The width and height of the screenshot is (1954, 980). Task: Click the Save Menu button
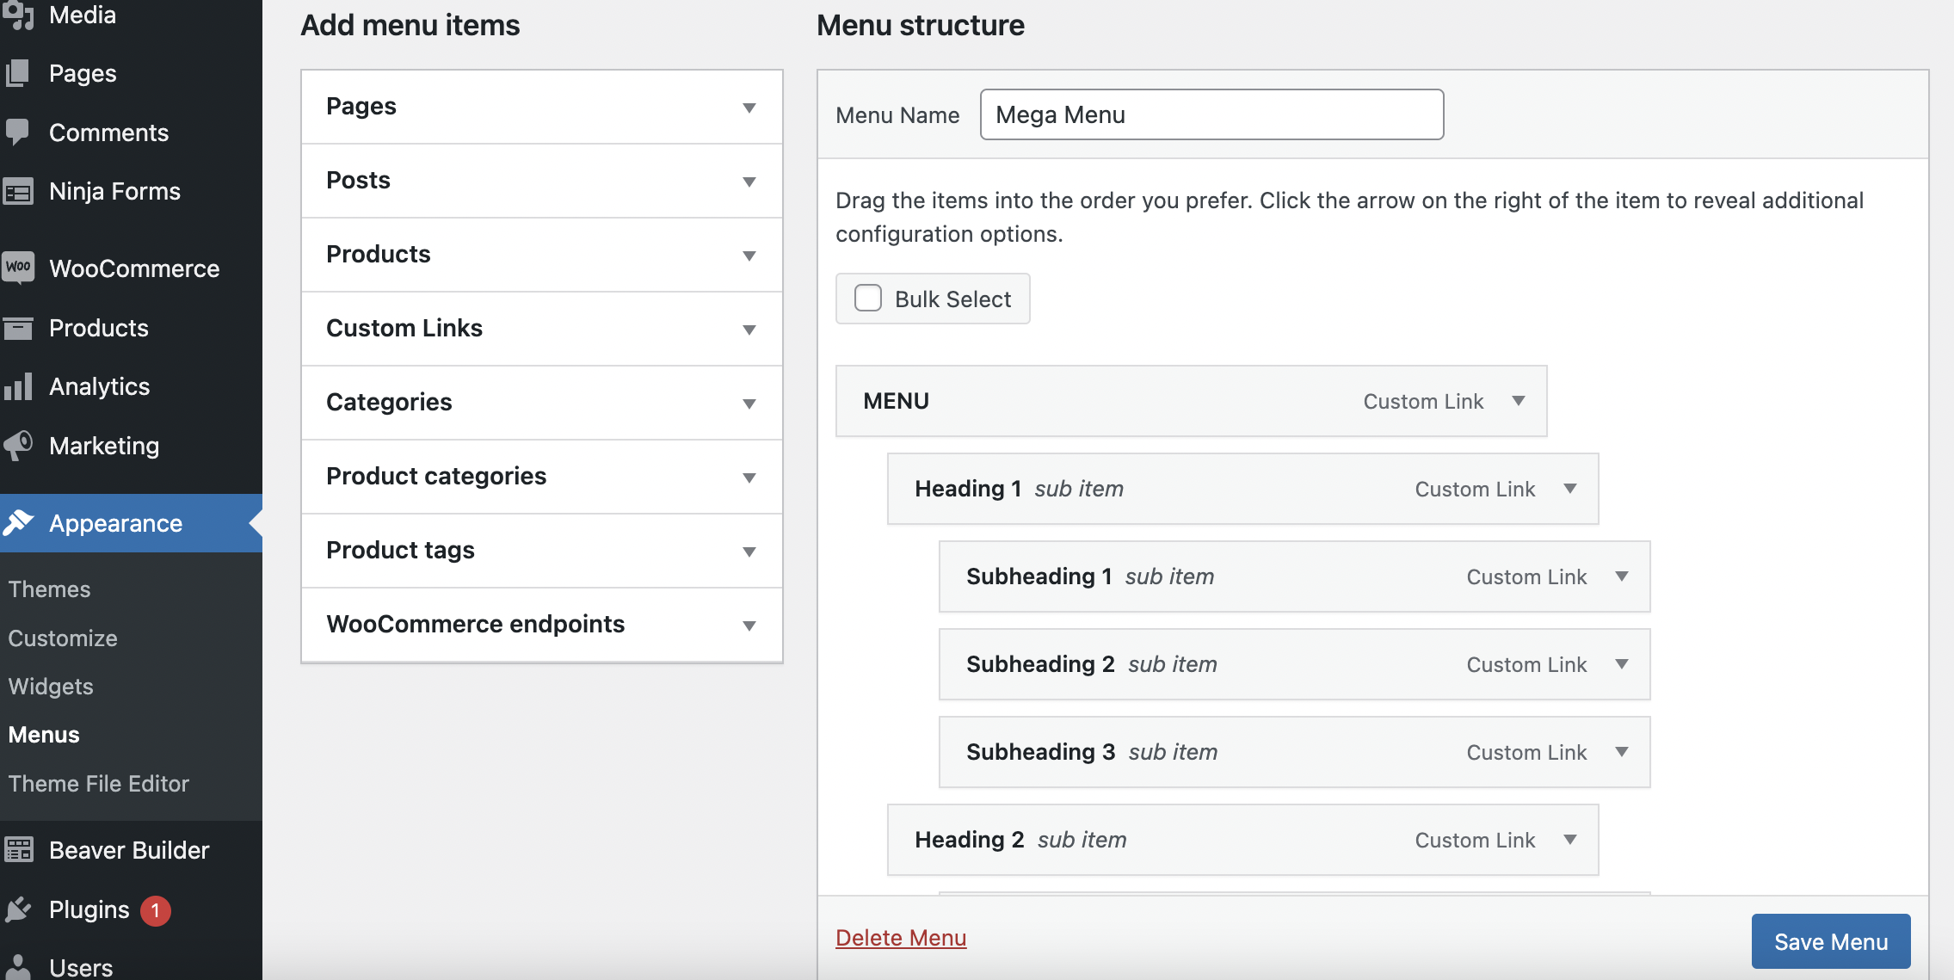click(x=1831, y=941)
